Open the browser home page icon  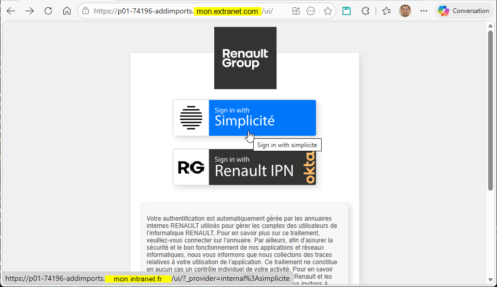[67, 11]
